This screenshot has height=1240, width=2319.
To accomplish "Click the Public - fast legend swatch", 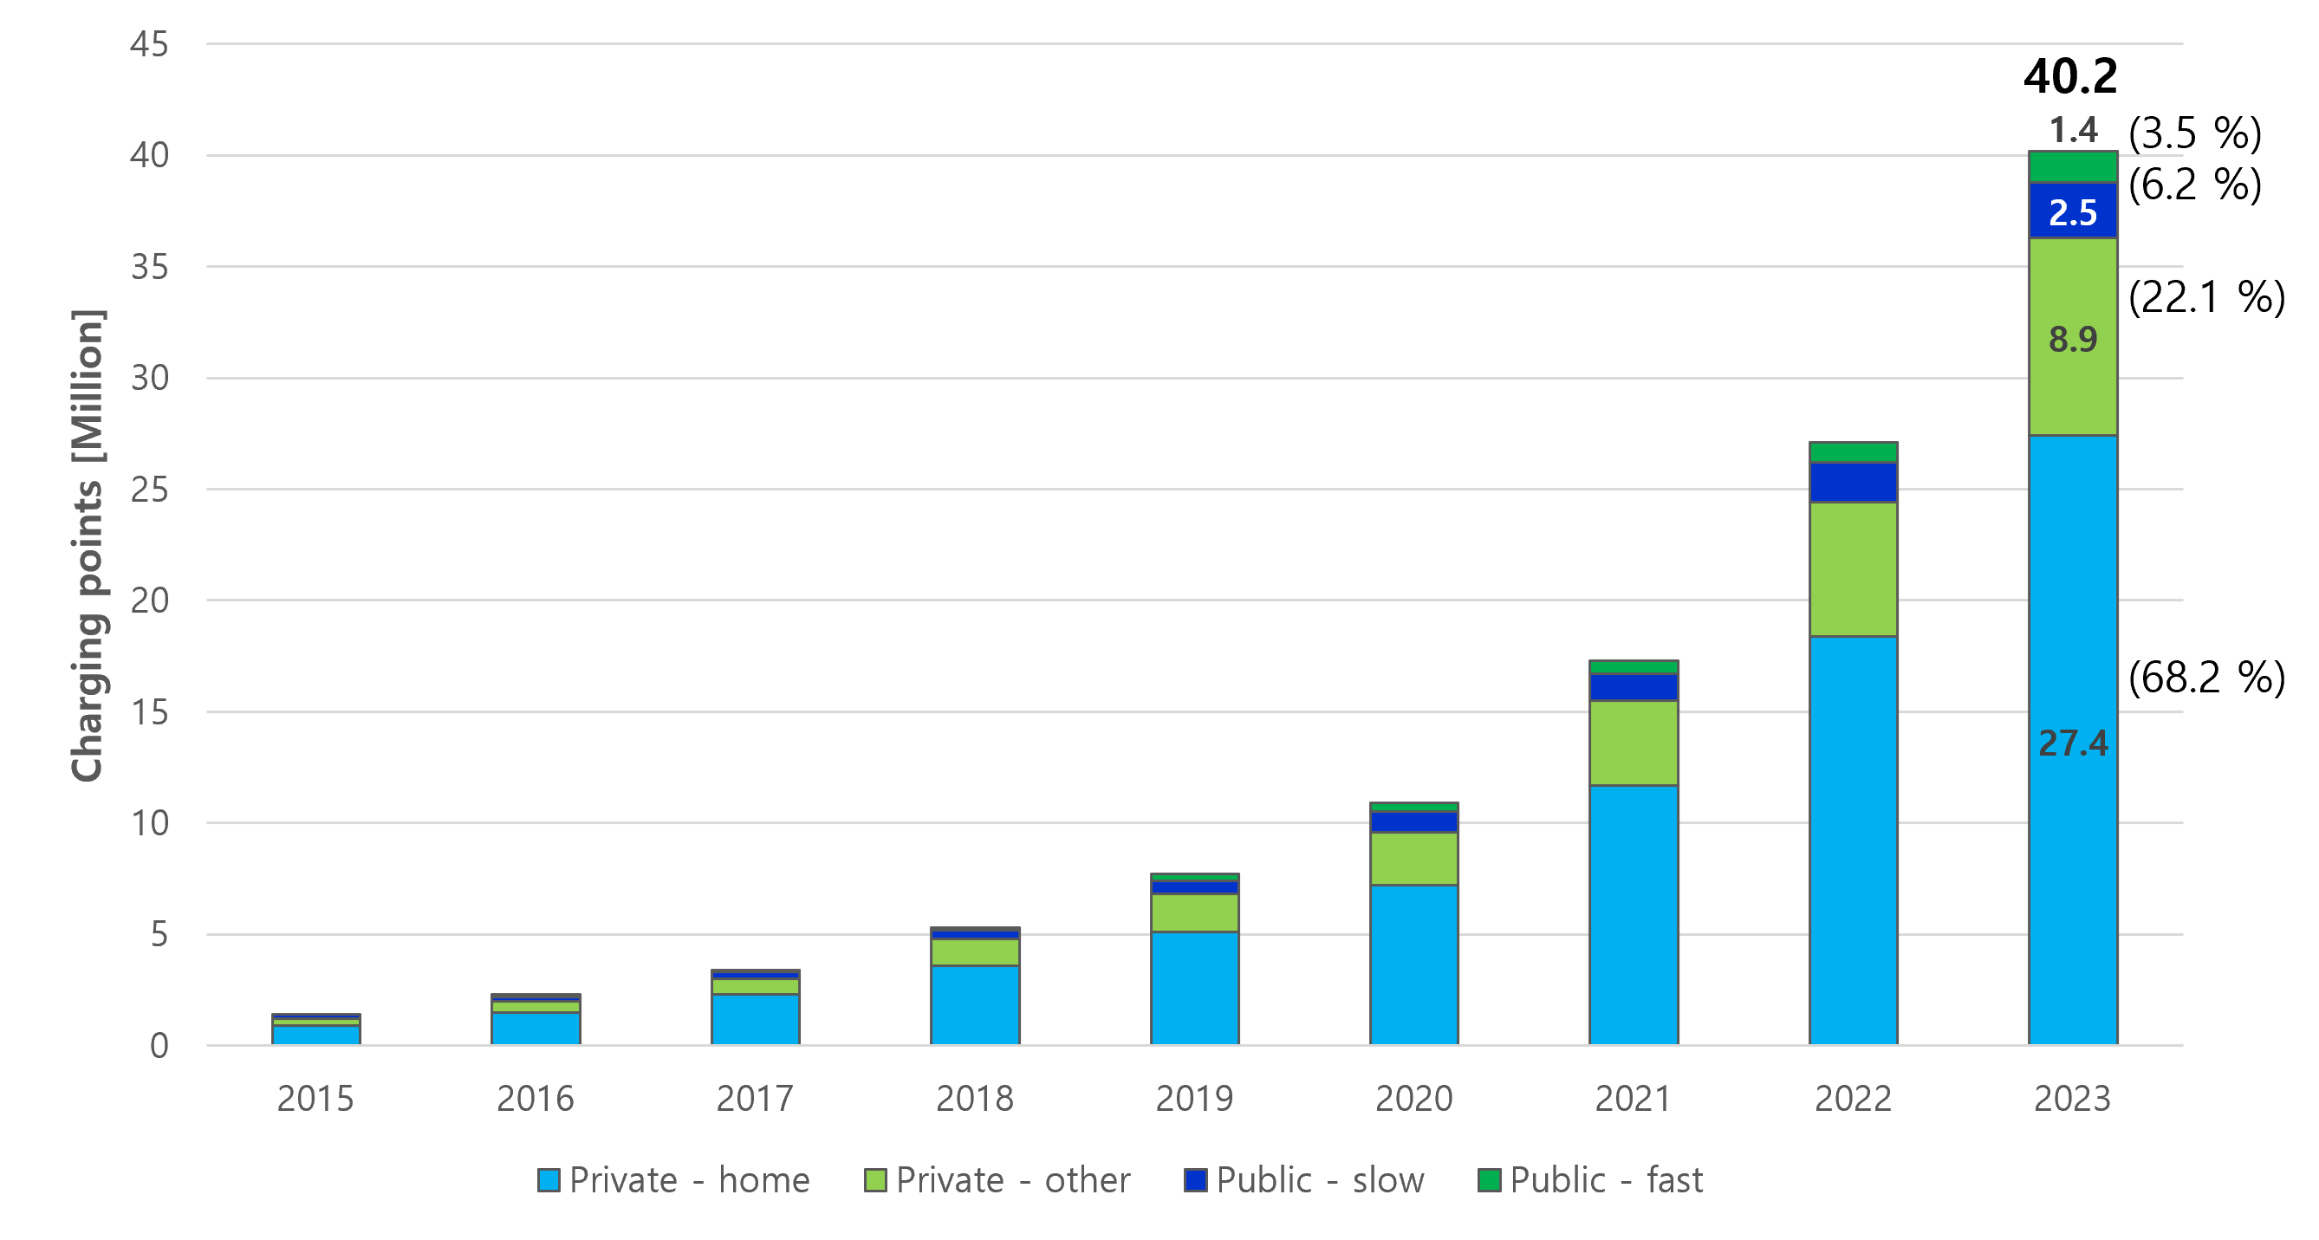I will (x=1489, y=1179).
